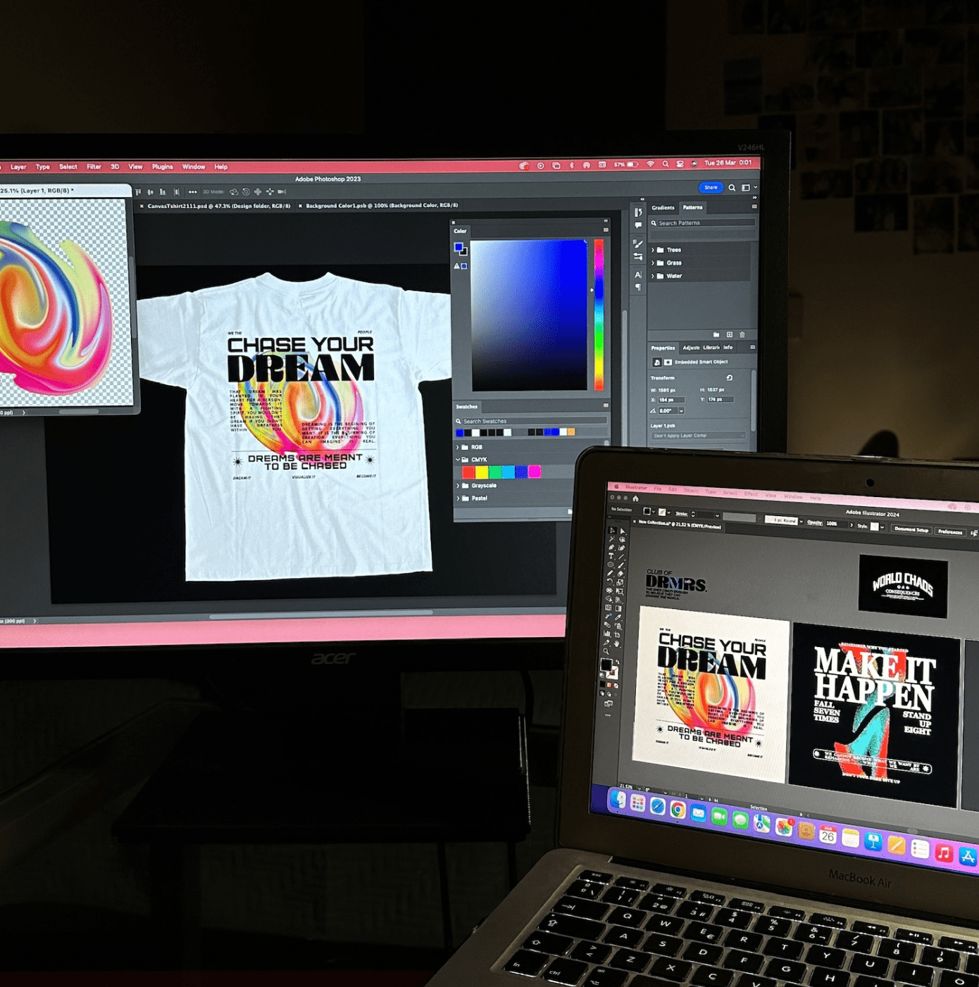Open the Color panel flyout menu icon
This screenshot has height=987, width=979.
pos(606,230)
